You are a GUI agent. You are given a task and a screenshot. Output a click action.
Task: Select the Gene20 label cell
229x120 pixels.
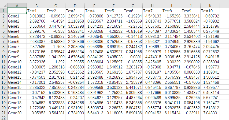click(17, 113)
